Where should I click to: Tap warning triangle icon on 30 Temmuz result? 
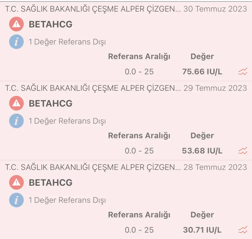tap(16, 24)
